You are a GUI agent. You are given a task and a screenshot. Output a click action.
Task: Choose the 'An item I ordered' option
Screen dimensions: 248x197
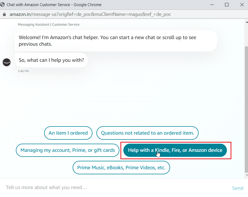pos(68,133)
